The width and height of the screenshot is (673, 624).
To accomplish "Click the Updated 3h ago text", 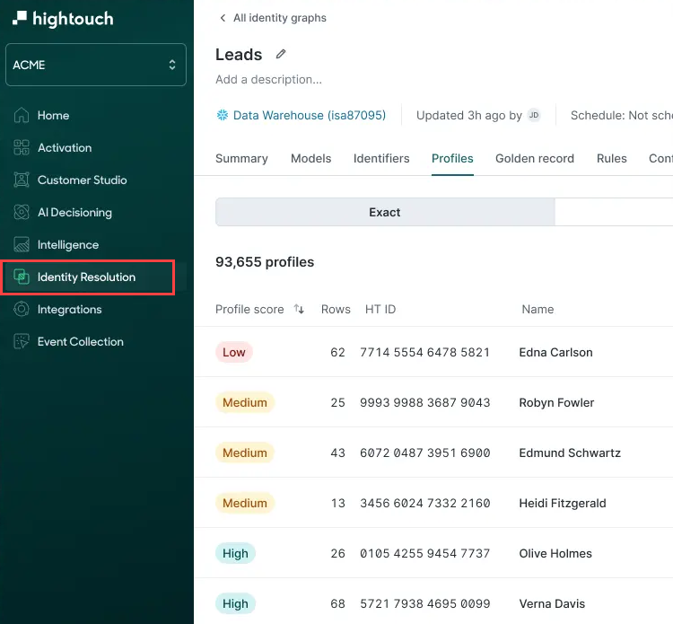I will pos(469,115).
